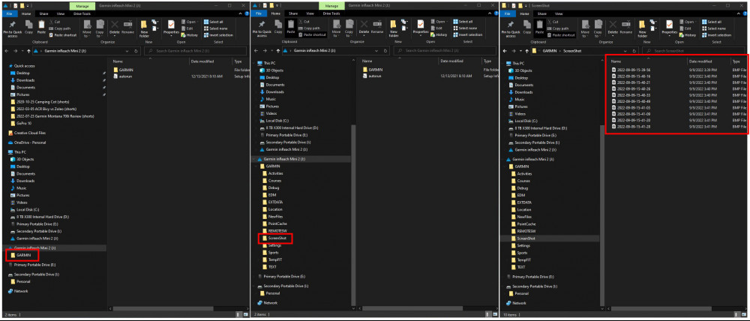750x321 pixels.
Task: Click Copy path in the left window ribbon
Action: [60, 28]
